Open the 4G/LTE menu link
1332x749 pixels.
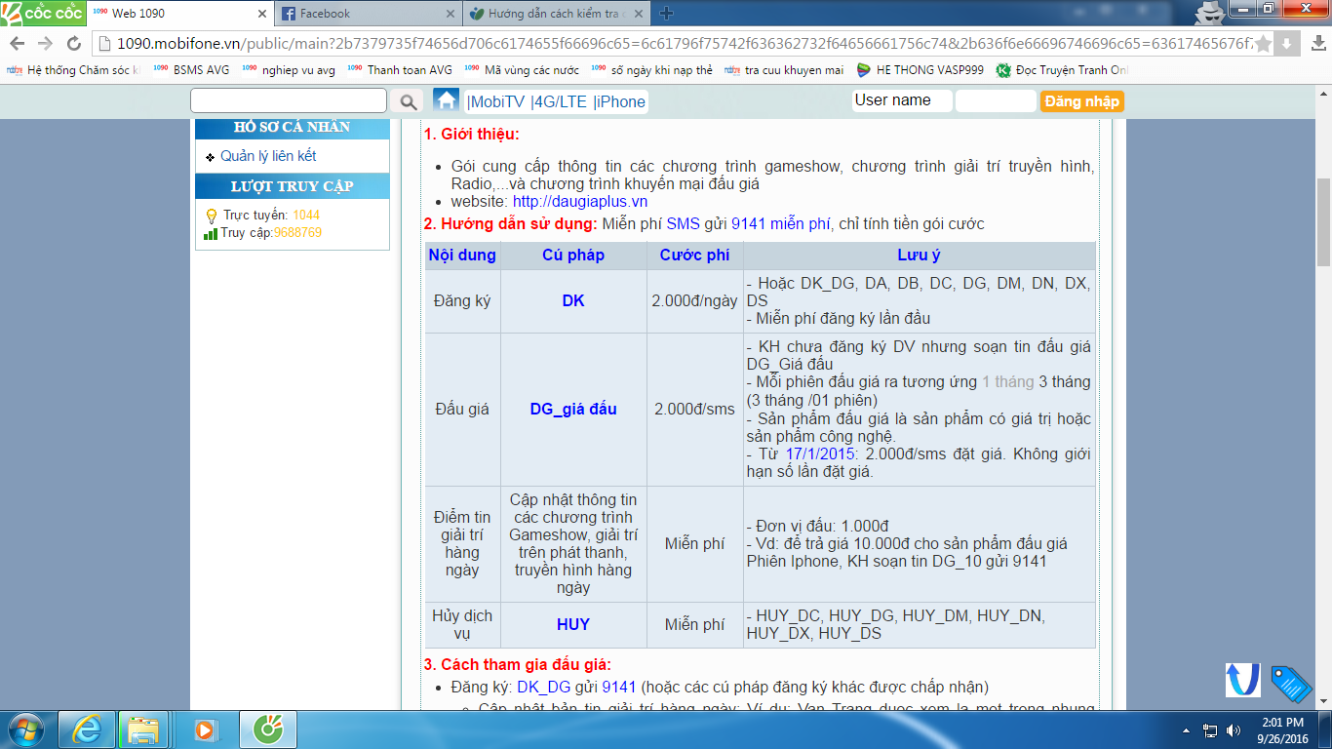(559, 101)
